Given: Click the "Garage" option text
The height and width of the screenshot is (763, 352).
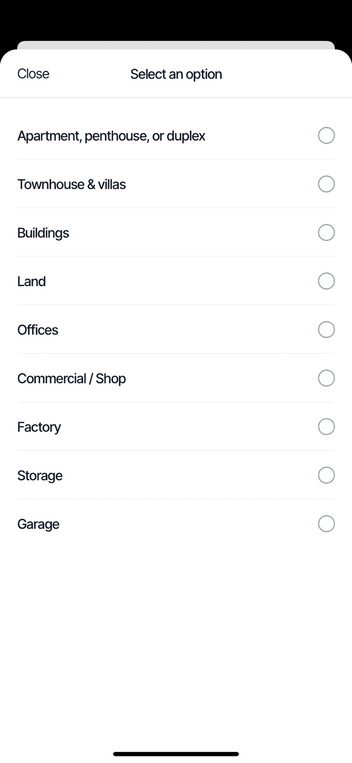Looking at the screenshot, I should [38, 524].
